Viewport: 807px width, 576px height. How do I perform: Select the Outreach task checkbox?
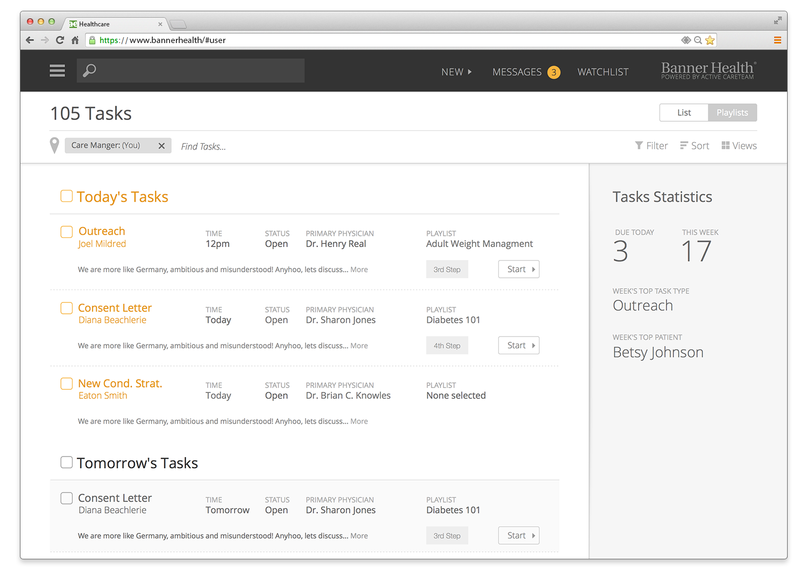[66, 231]
